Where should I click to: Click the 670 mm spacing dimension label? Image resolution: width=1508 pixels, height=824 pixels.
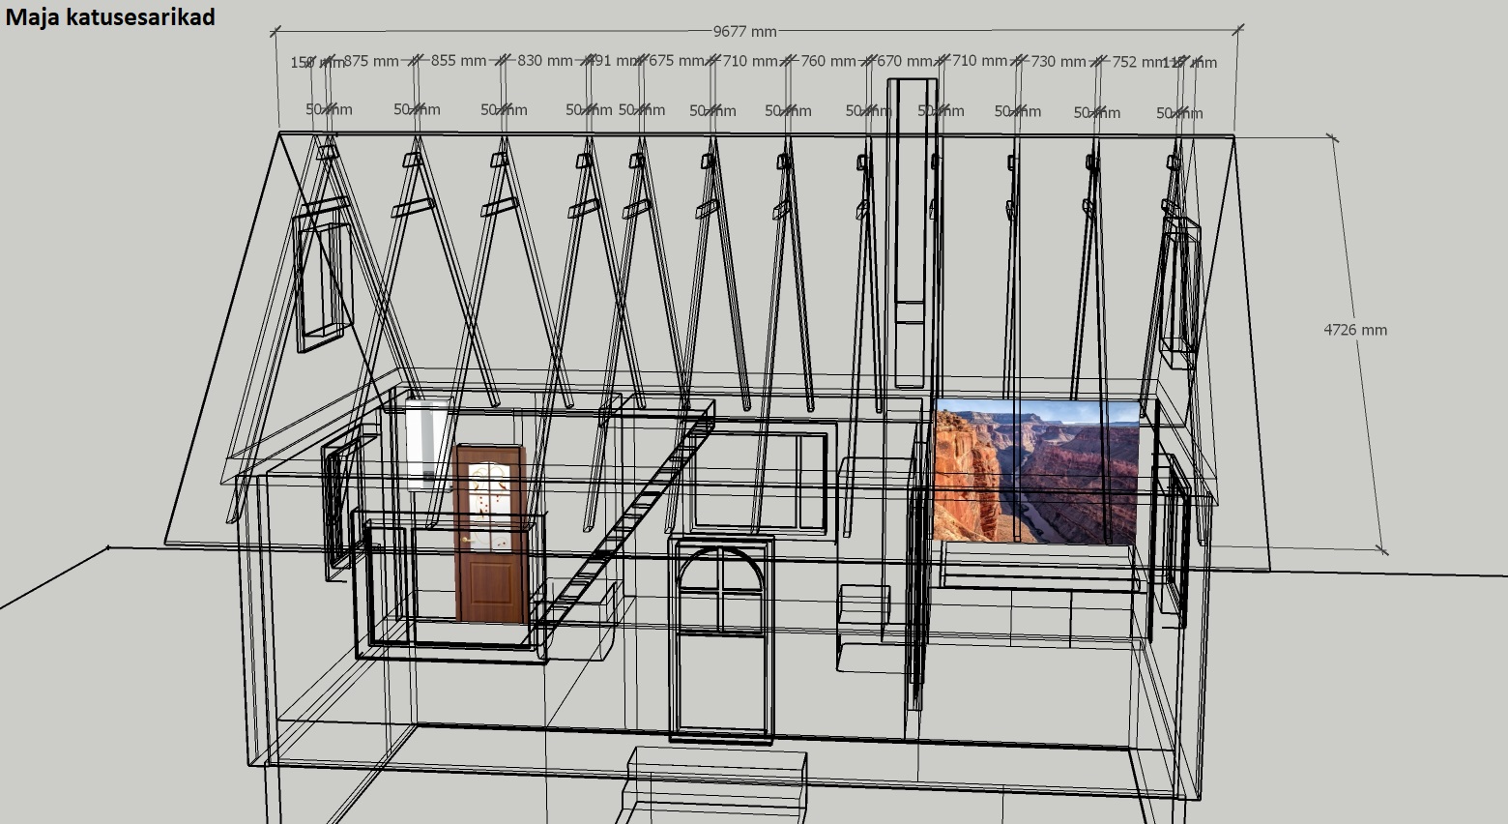[904, 61]
